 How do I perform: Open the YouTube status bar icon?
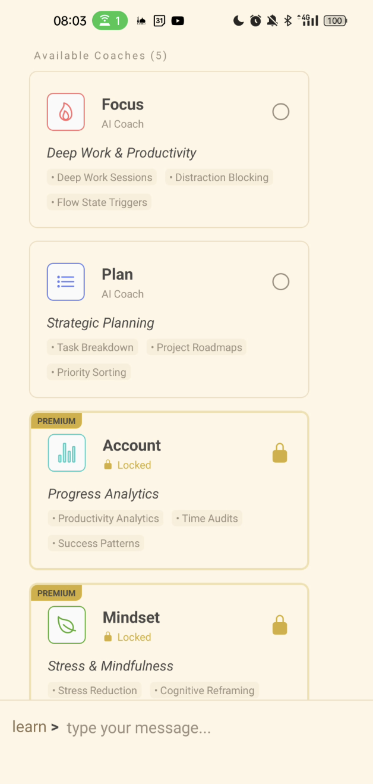pos(178,21)
